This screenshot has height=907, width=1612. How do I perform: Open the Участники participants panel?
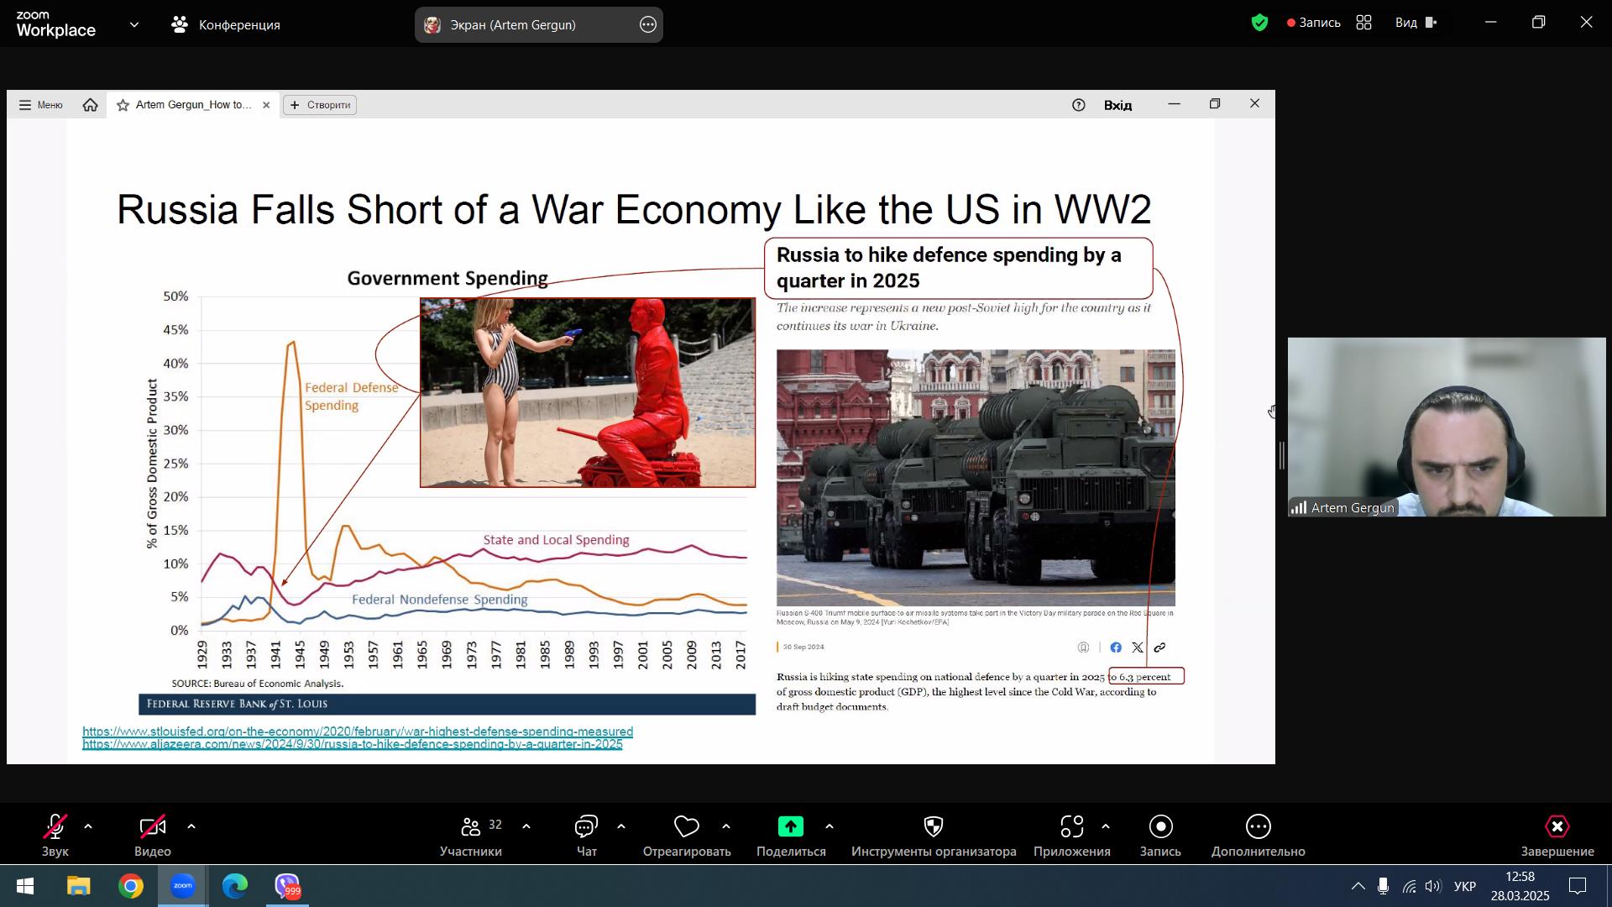(471, 836)
